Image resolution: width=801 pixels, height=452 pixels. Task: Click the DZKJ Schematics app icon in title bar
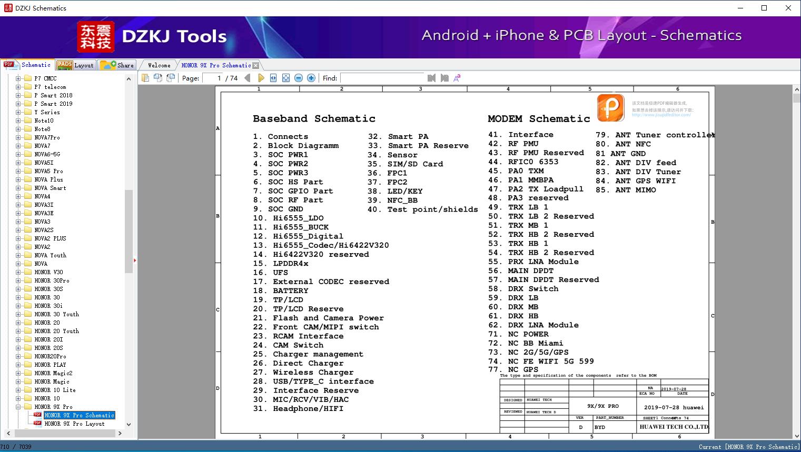coord(8,8)
